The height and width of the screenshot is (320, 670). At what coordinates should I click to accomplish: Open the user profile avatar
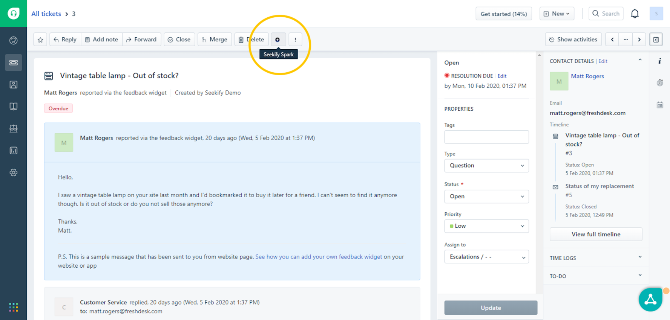[x=656, y=14]
